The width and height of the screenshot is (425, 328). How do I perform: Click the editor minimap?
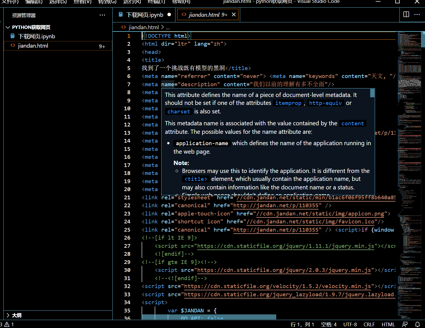(409, 176)
